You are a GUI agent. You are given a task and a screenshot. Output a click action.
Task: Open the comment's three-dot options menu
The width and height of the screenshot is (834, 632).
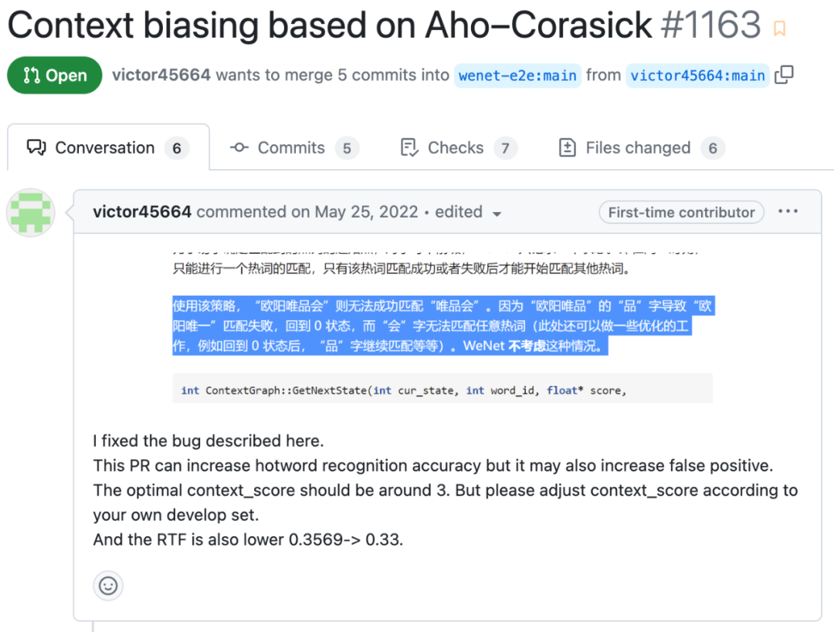788,211
